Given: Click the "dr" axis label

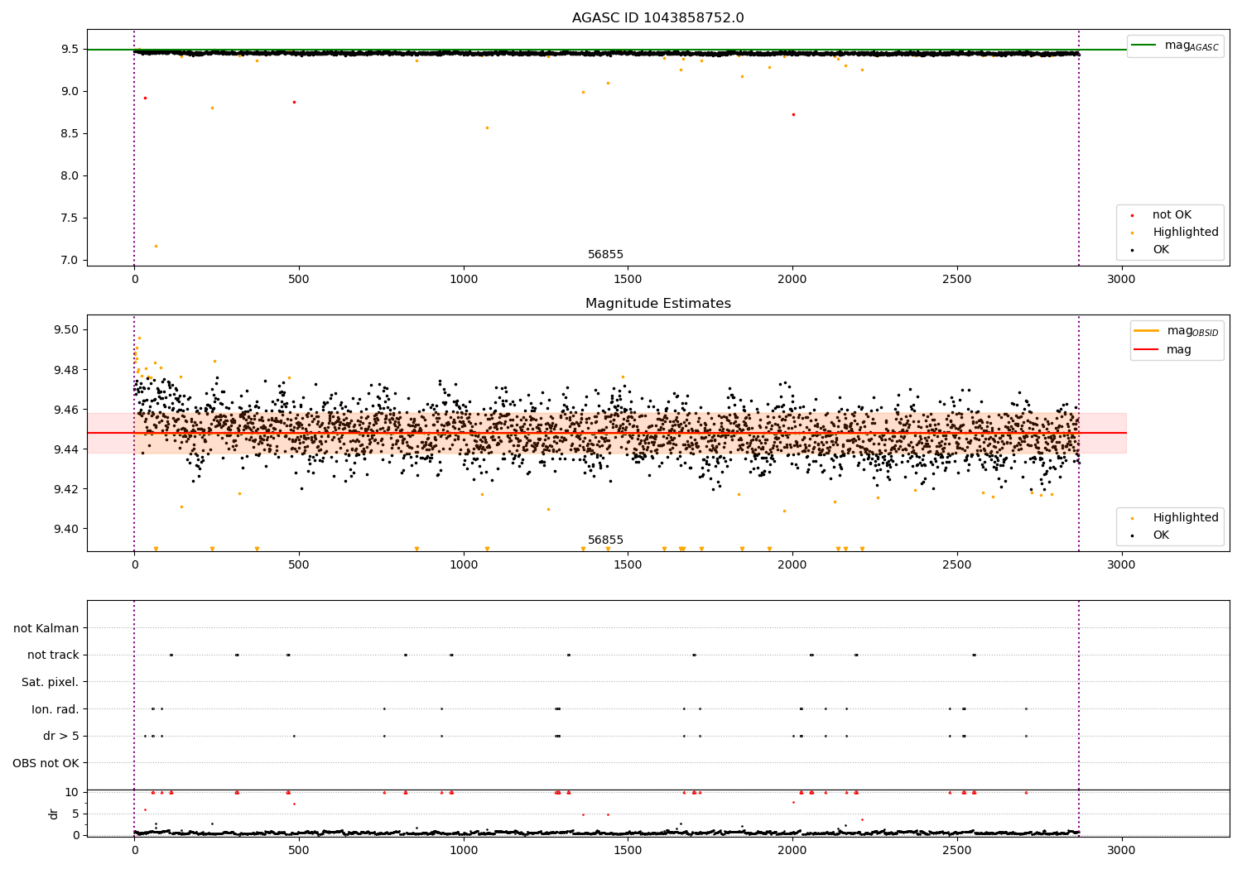Looking at the screenshot, I should tap(54, 814).
